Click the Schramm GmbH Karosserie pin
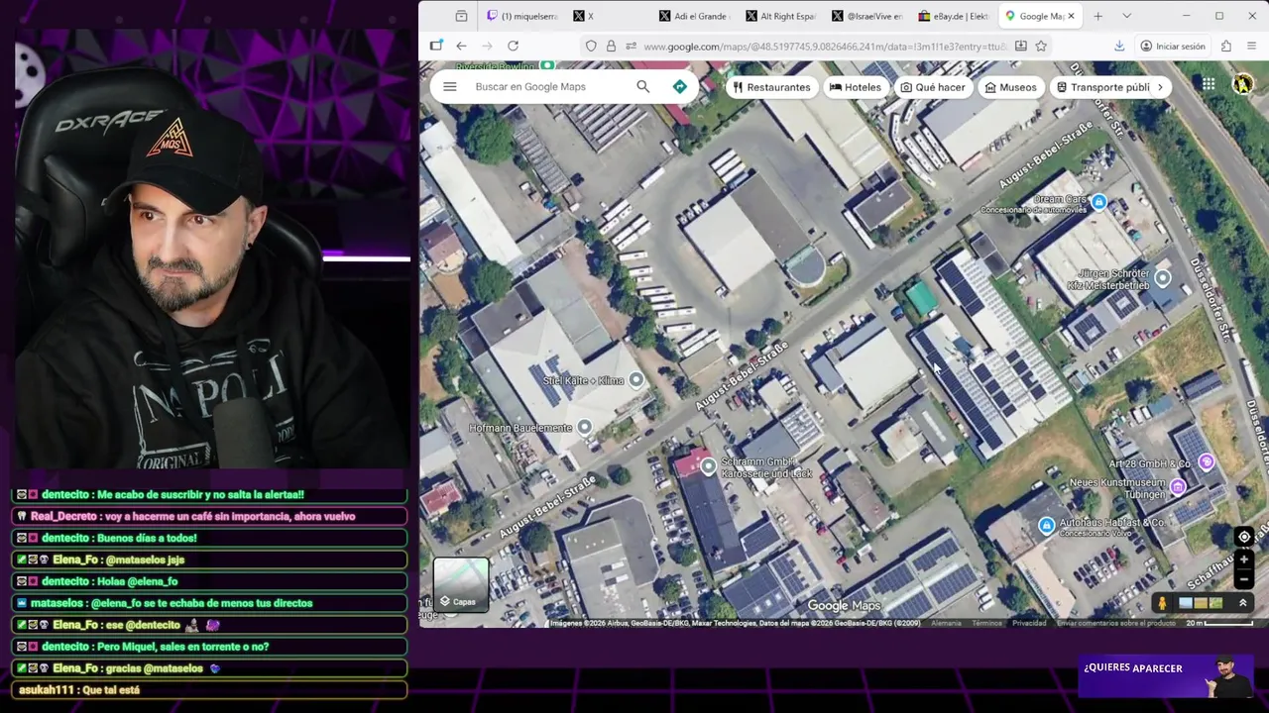This screenshot has height=713, width=1269. point(708,466)
